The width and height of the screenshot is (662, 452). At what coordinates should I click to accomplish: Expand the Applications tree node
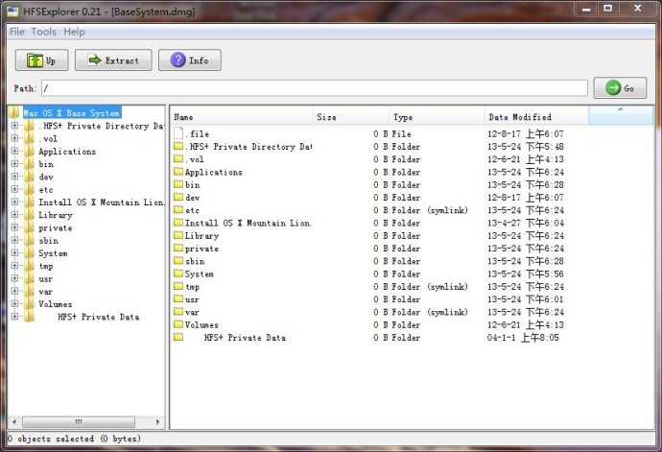14,151
